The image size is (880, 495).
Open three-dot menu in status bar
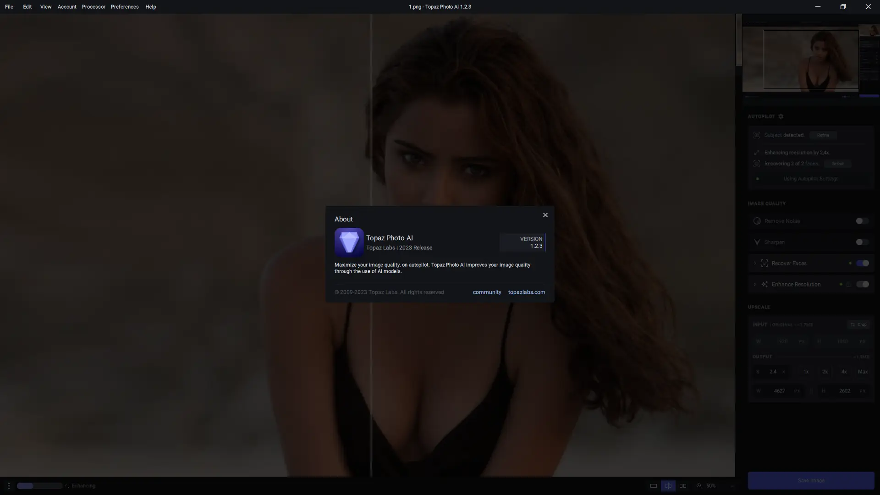tap(9, 486)
